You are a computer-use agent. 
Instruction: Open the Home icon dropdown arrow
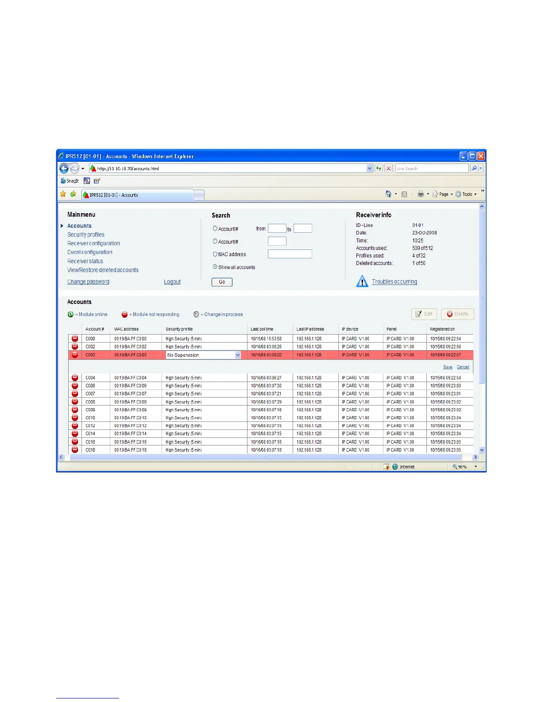(396, 194)
